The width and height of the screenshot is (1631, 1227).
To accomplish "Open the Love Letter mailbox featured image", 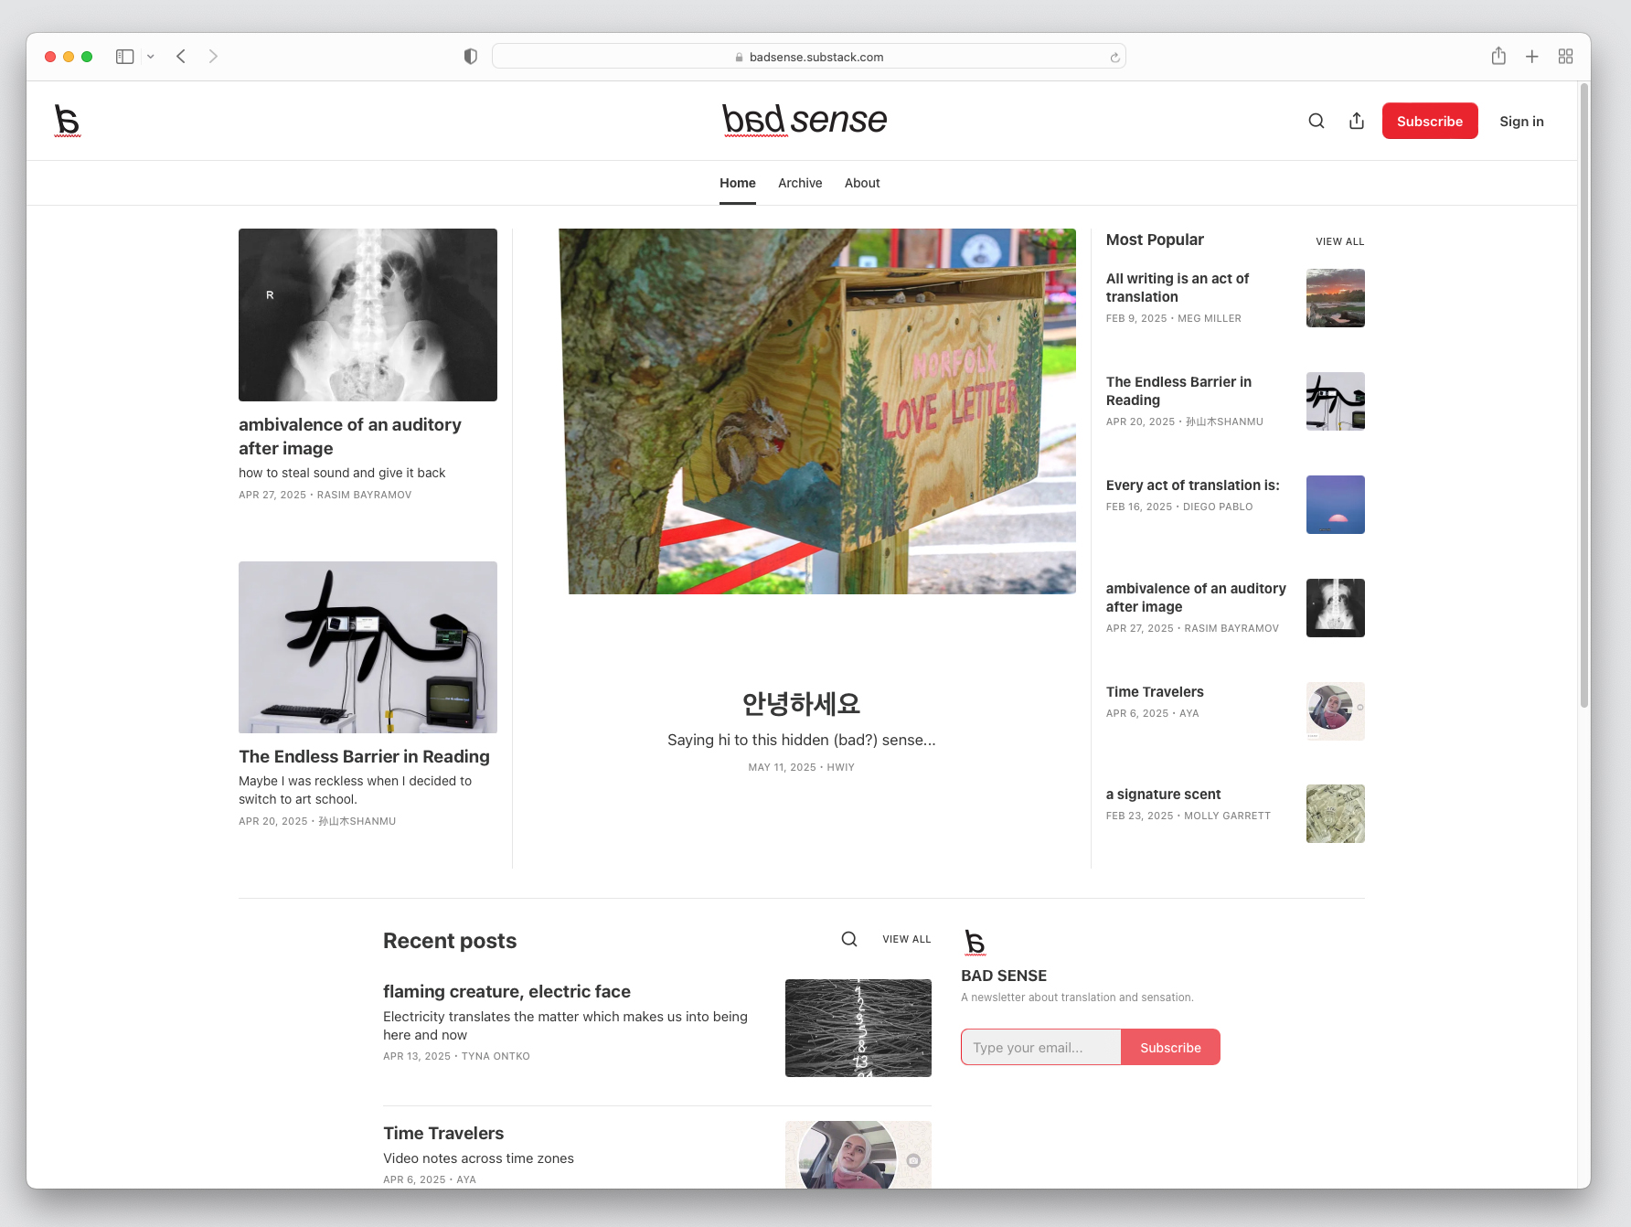I will pyautogui.click(x=816, y=411).
